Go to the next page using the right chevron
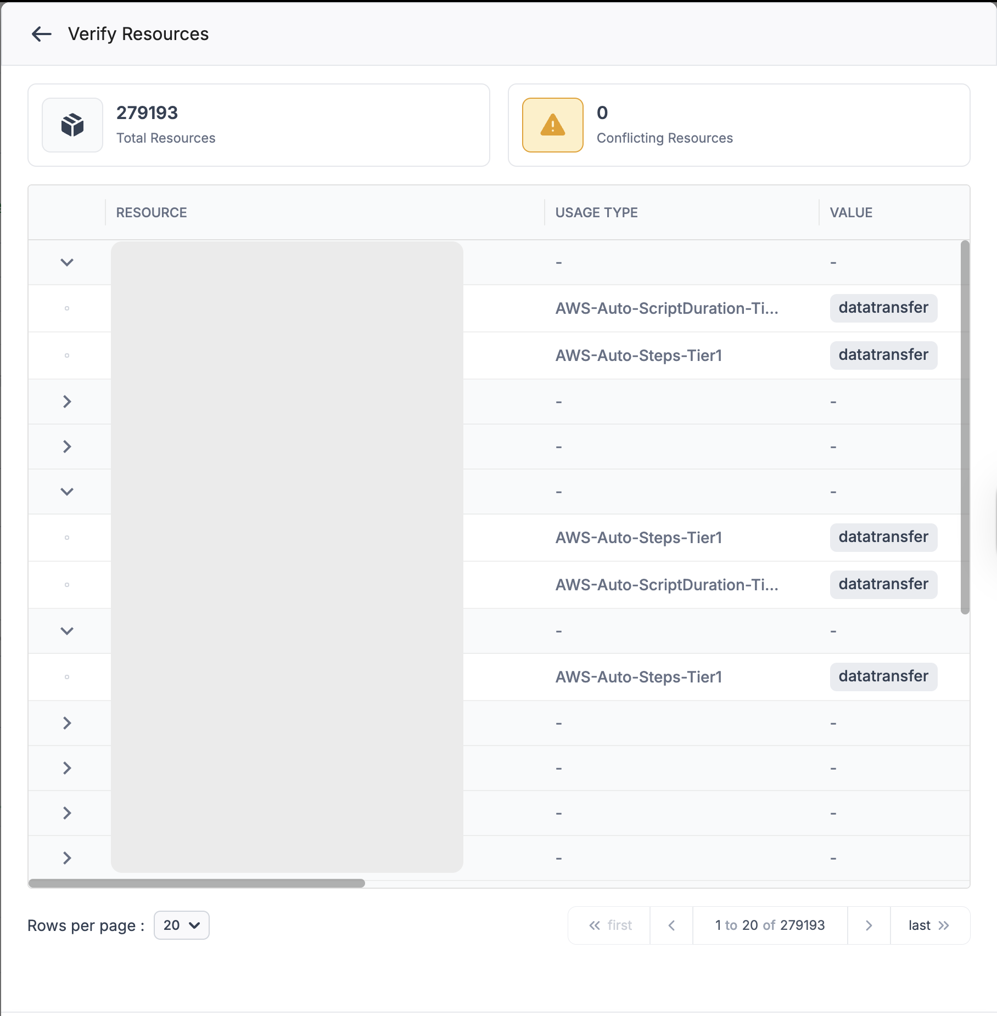 869,925
